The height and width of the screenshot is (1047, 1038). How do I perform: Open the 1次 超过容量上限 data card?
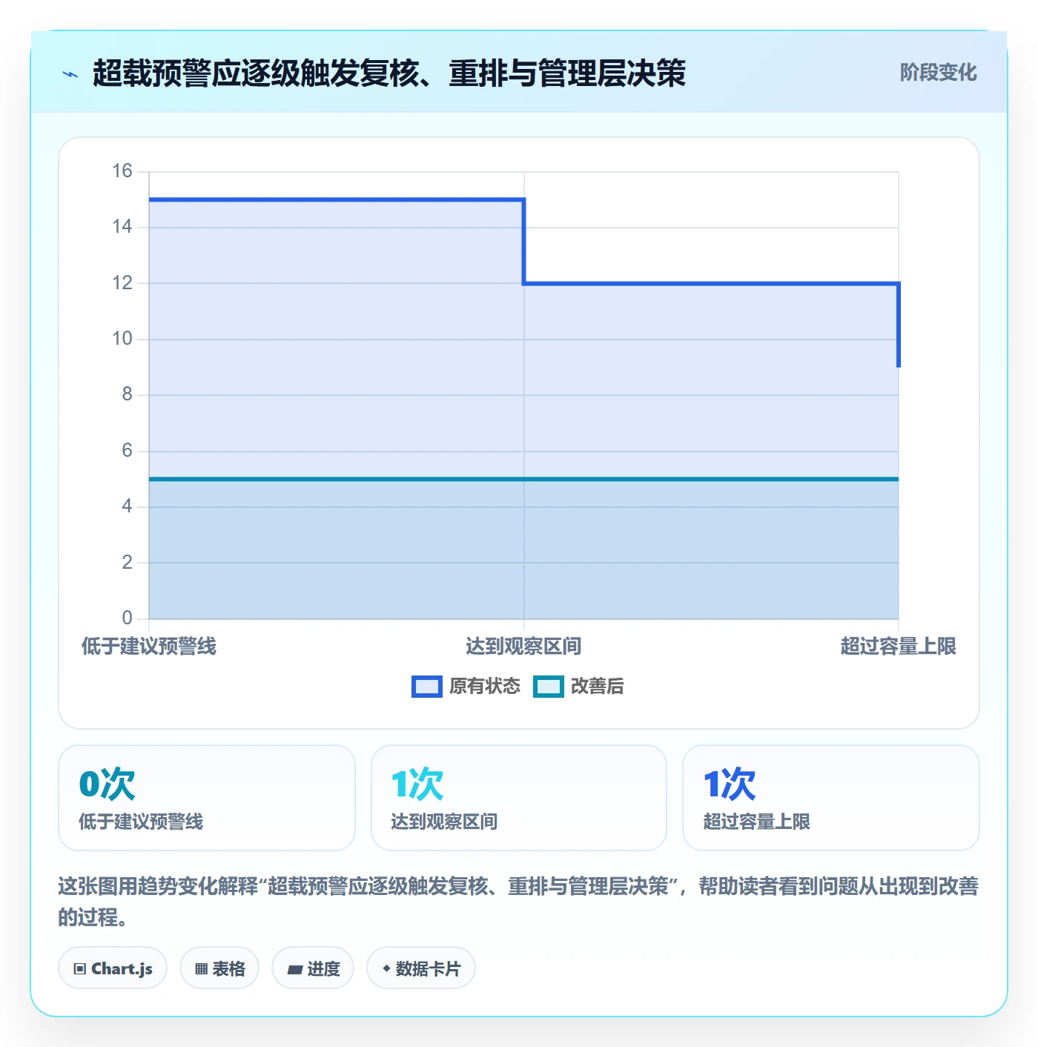click(831, 798)
